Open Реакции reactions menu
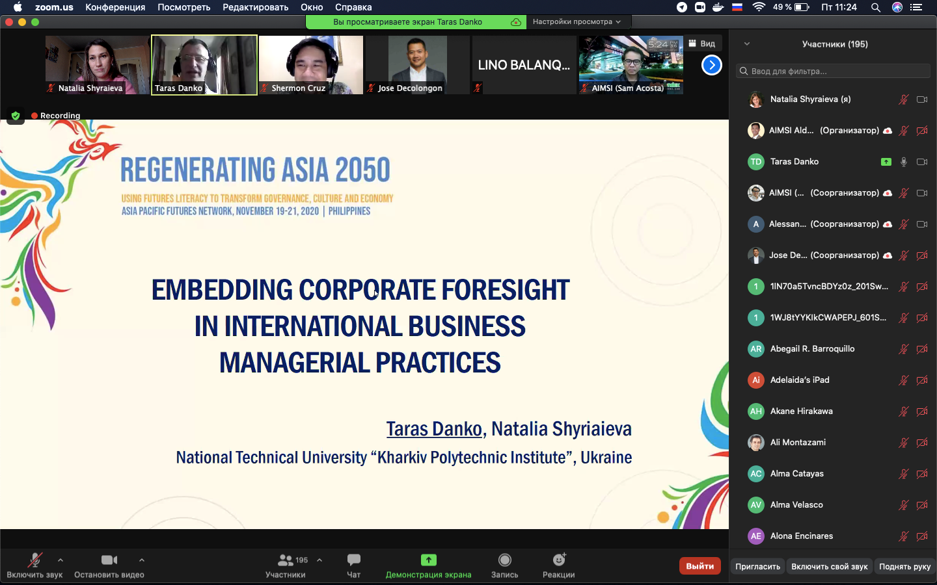937x585 pixels. pos(559,565)
